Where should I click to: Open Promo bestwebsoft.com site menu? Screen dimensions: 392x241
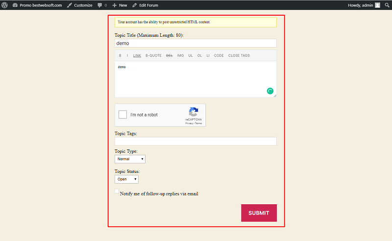click(x=41, y=5)
